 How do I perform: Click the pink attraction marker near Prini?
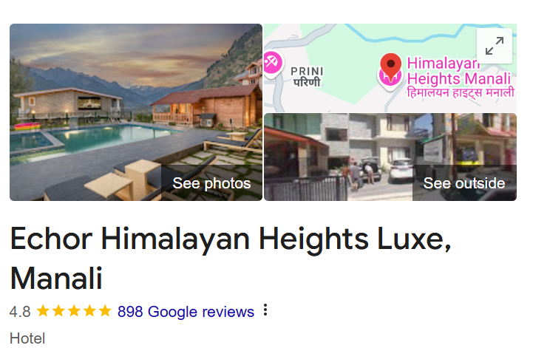click(x=272, y=64)
